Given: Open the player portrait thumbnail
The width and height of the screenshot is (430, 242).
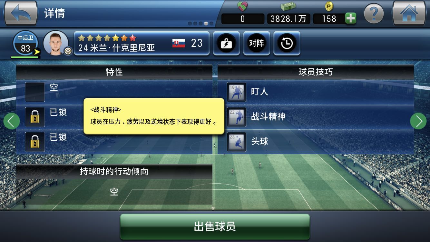Looking at the screenshot, I should [56, 43].
